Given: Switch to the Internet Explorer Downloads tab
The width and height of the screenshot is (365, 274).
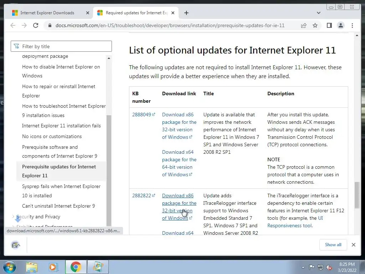Looking at the screenshot, I should [47, 13].
